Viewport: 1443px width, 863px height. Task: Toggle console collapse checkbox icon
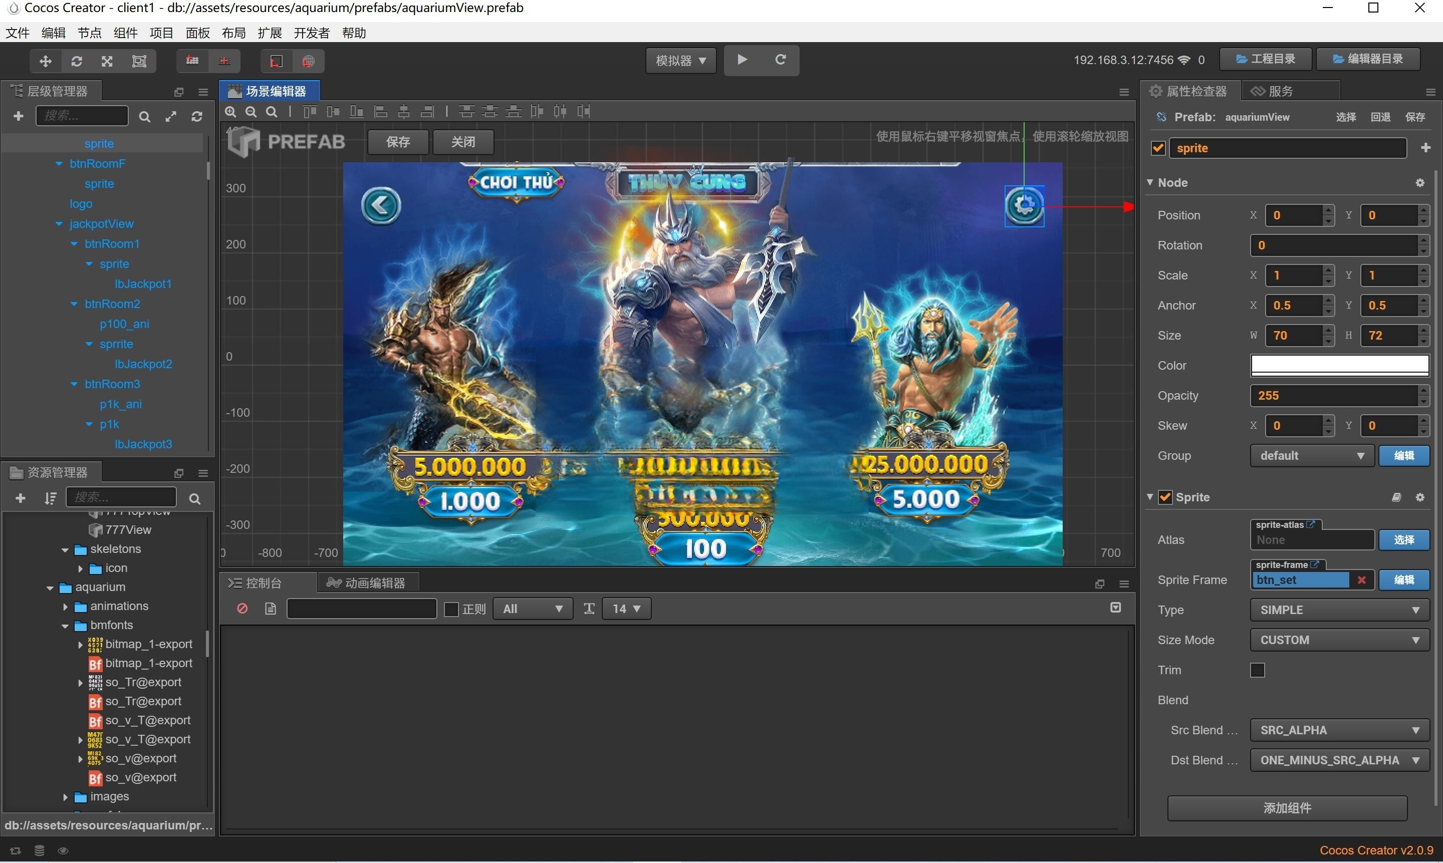(1115, 608)
